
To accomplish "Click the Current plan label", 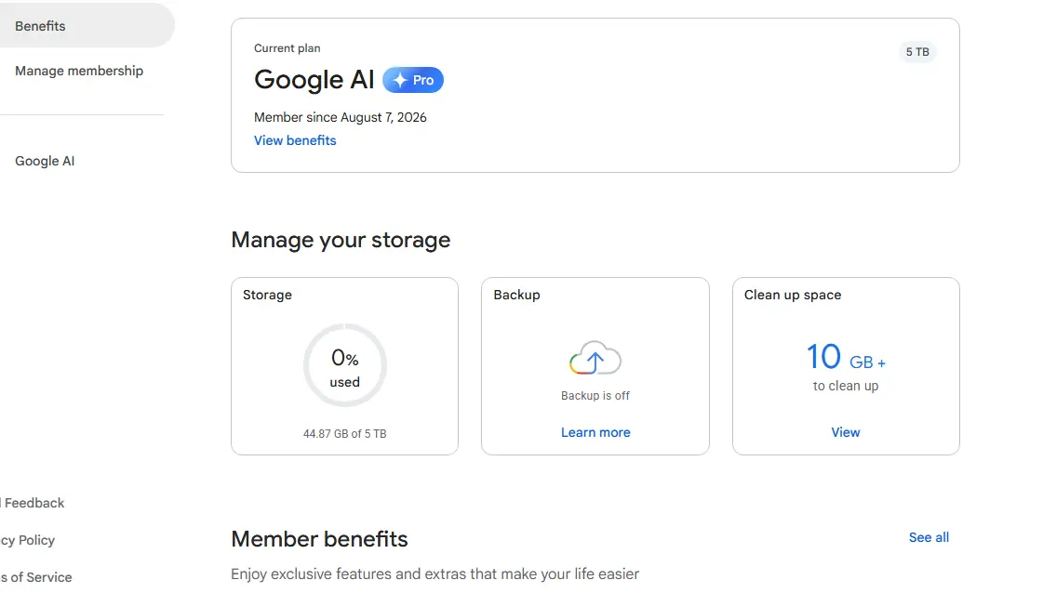I will [287, 47].
